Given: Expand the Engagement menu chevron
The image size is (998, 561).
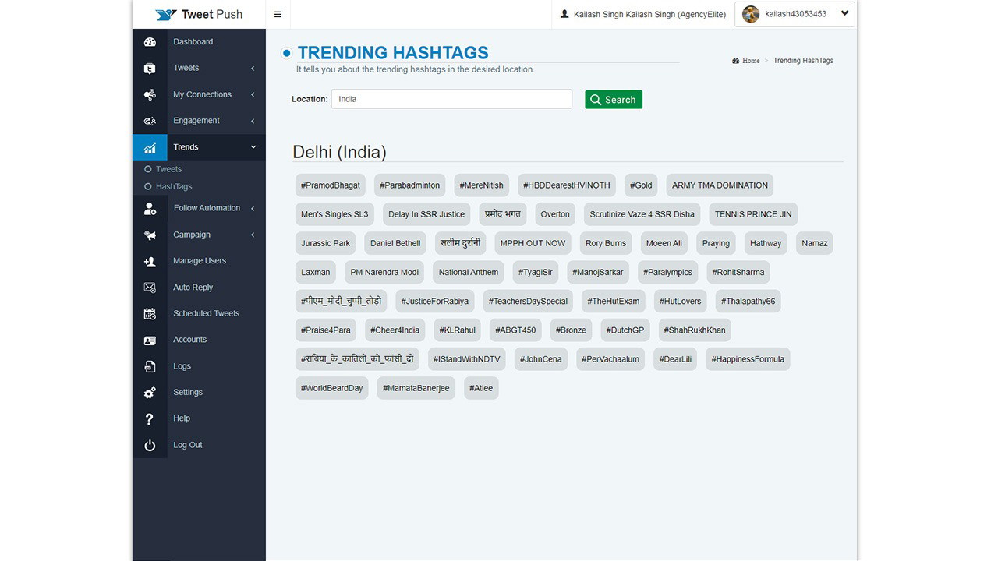Looking at the screenshot, I should click(253, 121).
